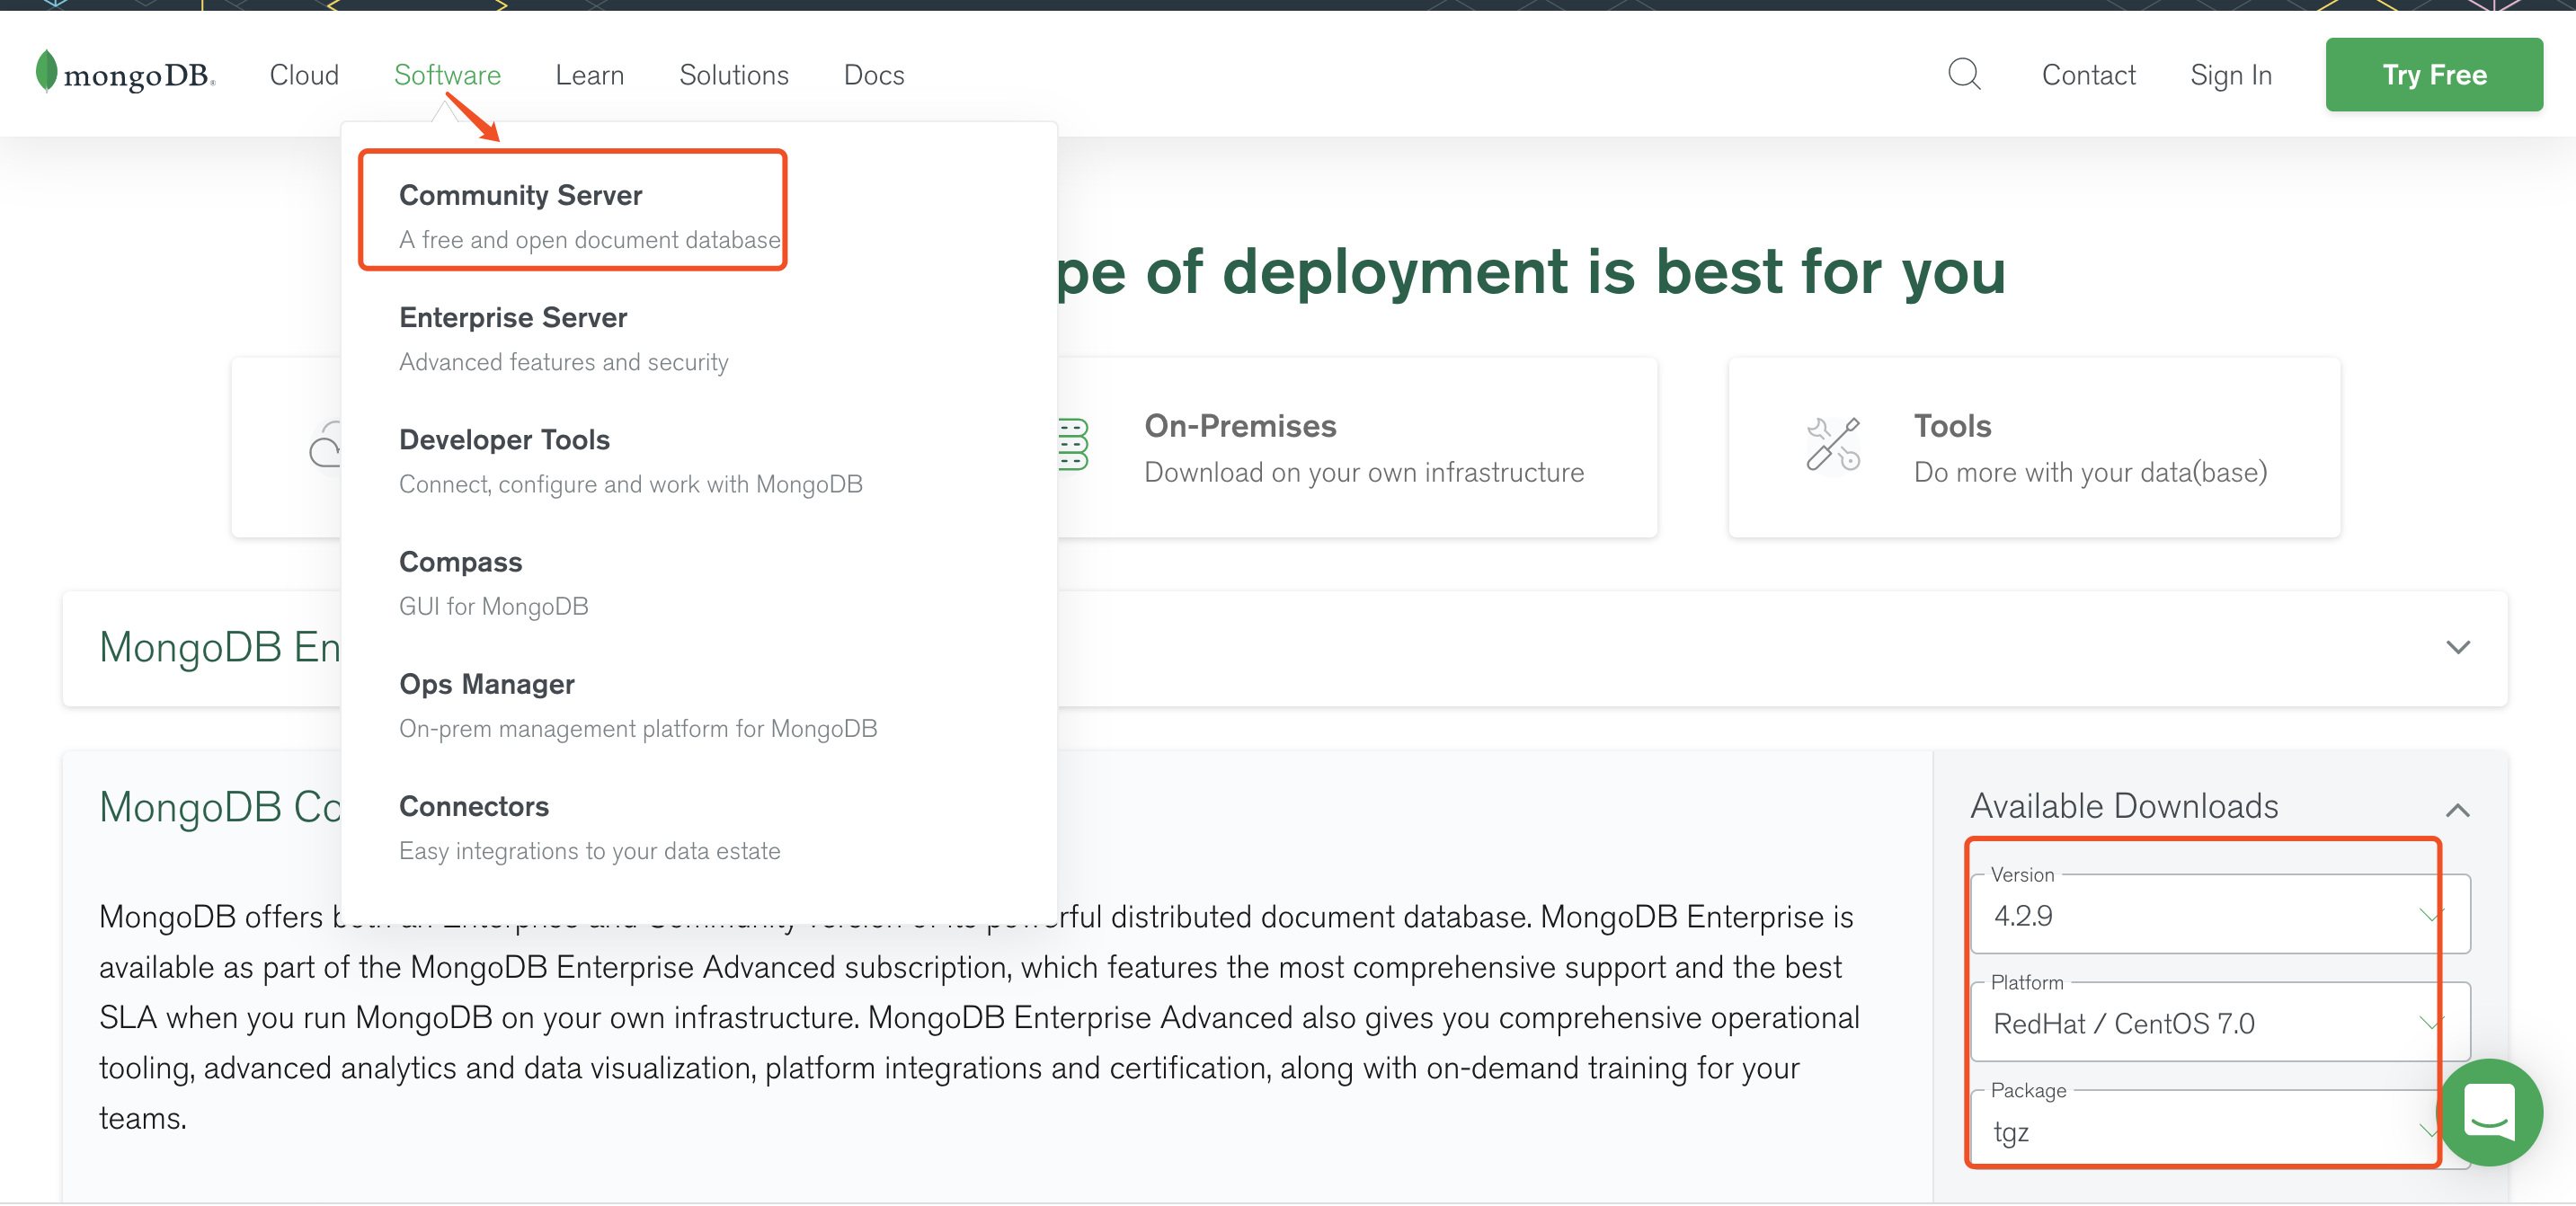Choose Compass GUI for MongoDB
This screenshot has height=1206, width=2576.
494,583
